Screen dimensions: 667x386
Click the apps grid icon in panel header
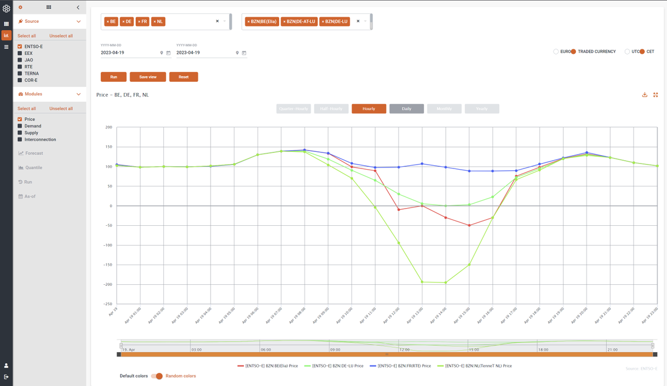49,7
